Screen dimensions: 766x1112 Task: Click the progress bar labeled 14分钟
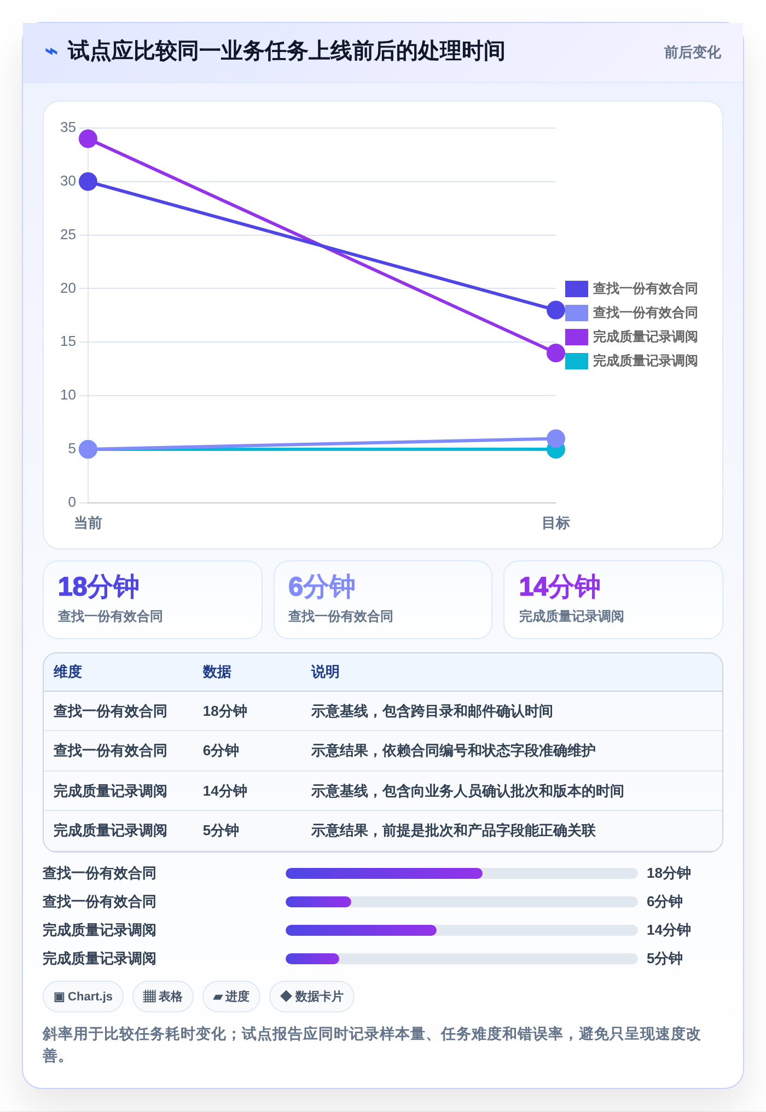coord(462,930)
